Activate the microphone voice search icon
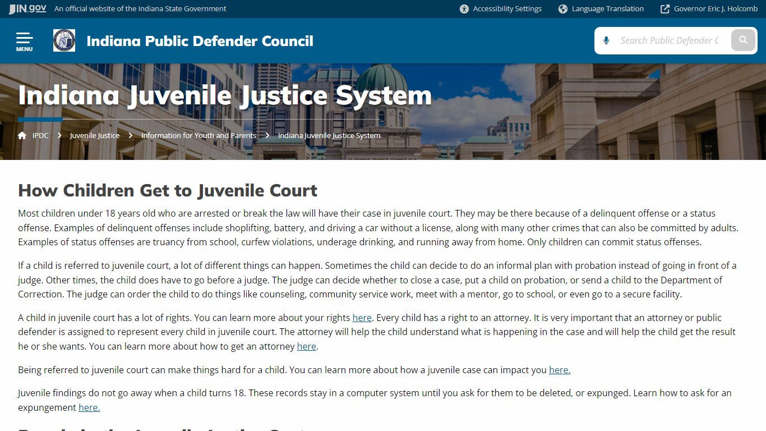The height and width of the screenshot is (431, 766). [606, 40]
